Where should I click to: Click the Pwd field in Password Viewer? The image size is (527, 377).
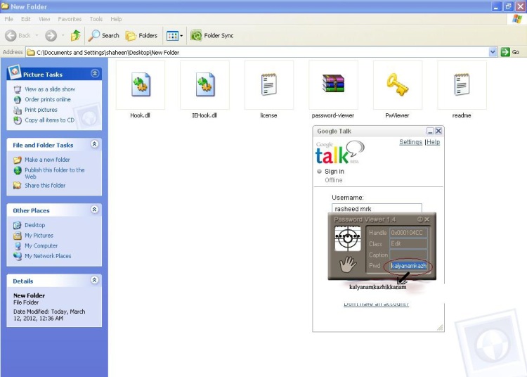[408, 266]
